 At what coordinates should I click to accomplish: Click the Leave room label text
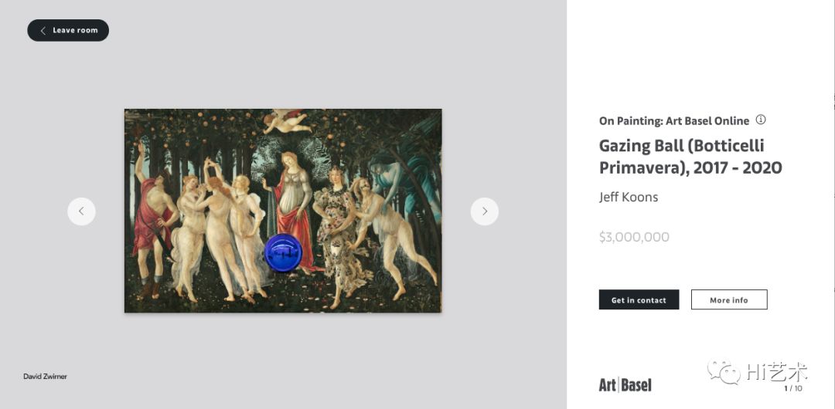[75, 30]
